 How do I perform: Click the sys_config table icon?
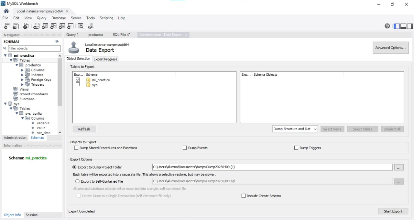coord(22,113)
